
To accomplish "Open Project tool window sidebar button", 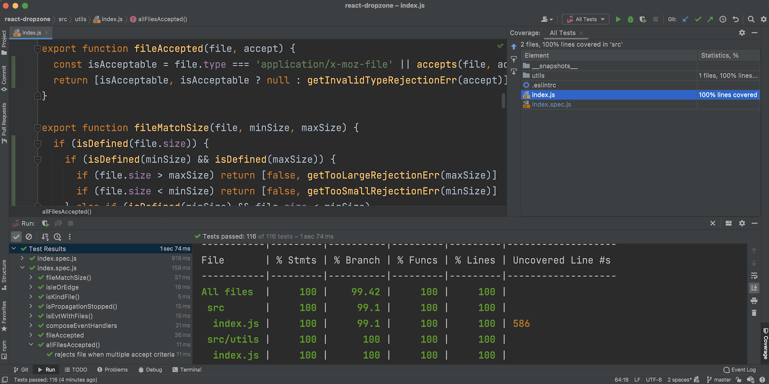I will pos(4,42).
